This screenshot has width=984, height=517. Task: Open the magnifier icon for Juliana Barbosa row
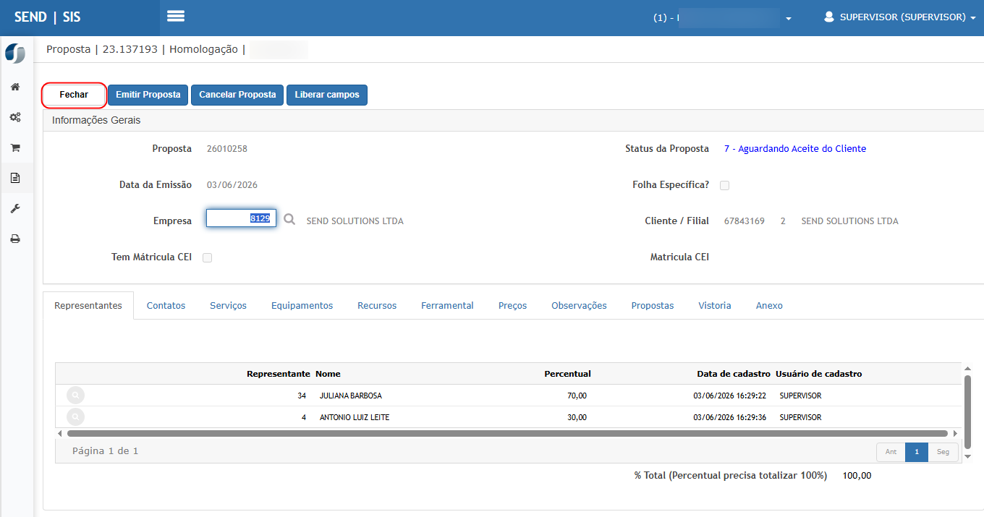[75, 396]
